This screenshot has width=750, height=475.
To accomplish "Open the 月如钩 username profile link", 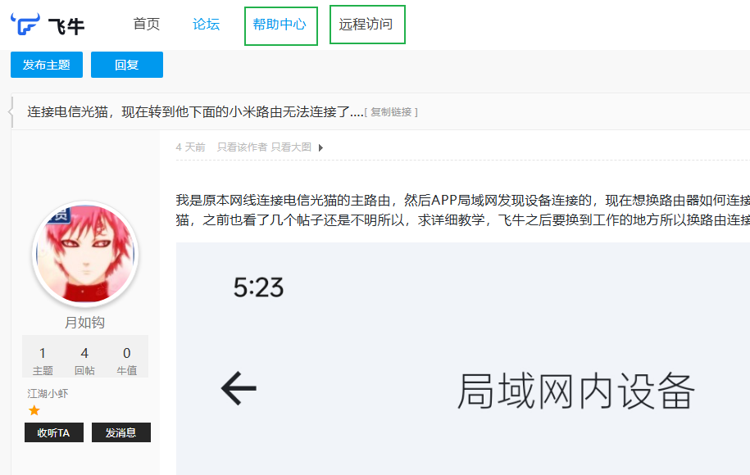I will tap(84, 323).
